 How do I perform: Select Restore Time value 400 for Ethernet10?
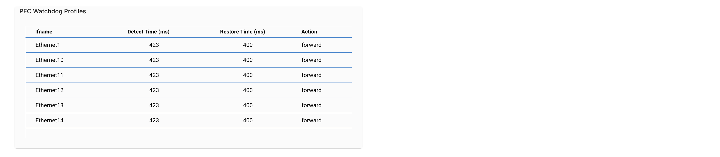click(248, 60)
